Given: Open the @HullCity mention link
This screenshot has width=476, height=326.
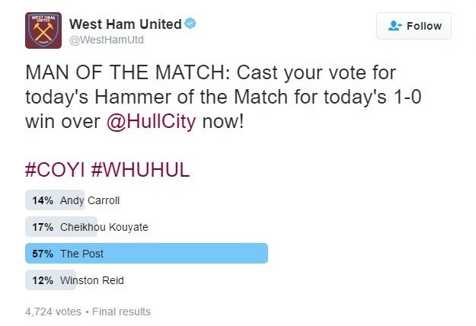Looking at the screenshot, I should pos(152,121).
